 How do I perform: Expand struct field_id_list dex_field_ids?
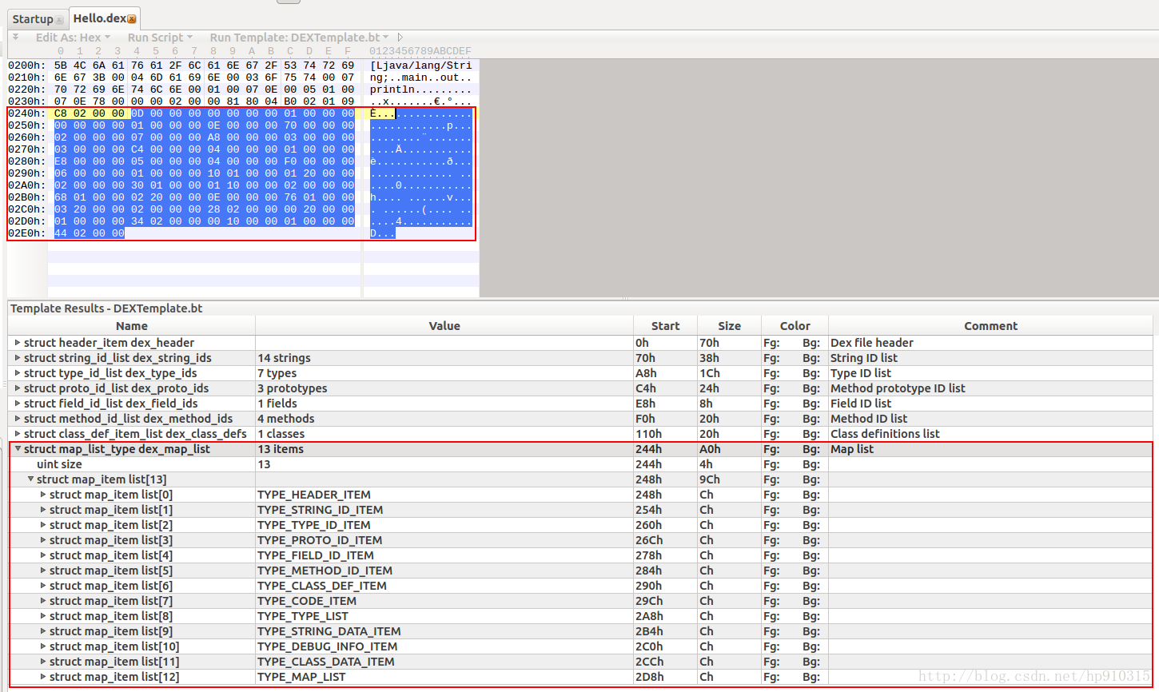[18, 404]
